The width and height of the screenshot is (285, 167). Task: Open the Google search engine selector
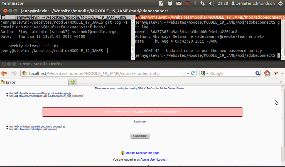point(204,73)
